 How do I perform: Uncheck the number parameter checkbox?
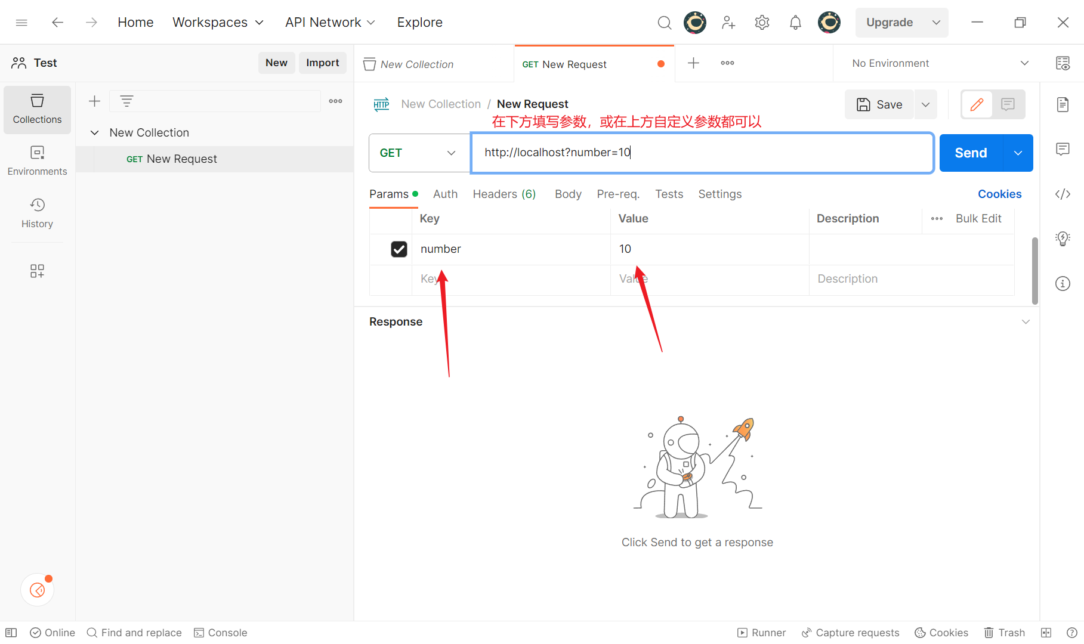click(399, 249)
